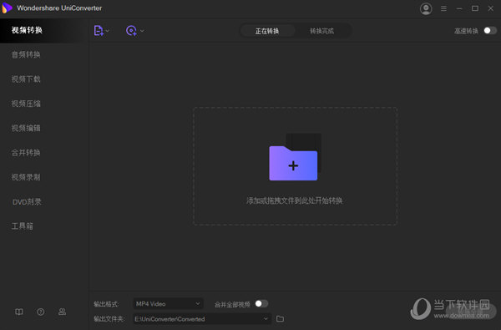Open the user account icon
The image size is (501, 330).
click(426, 8)
